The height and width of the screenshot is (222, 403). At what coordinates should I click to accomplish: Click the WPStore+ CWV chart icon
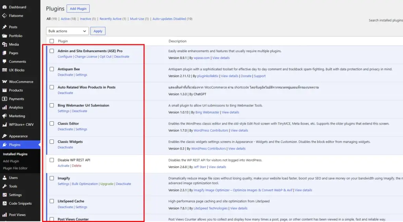coord(5,125)
